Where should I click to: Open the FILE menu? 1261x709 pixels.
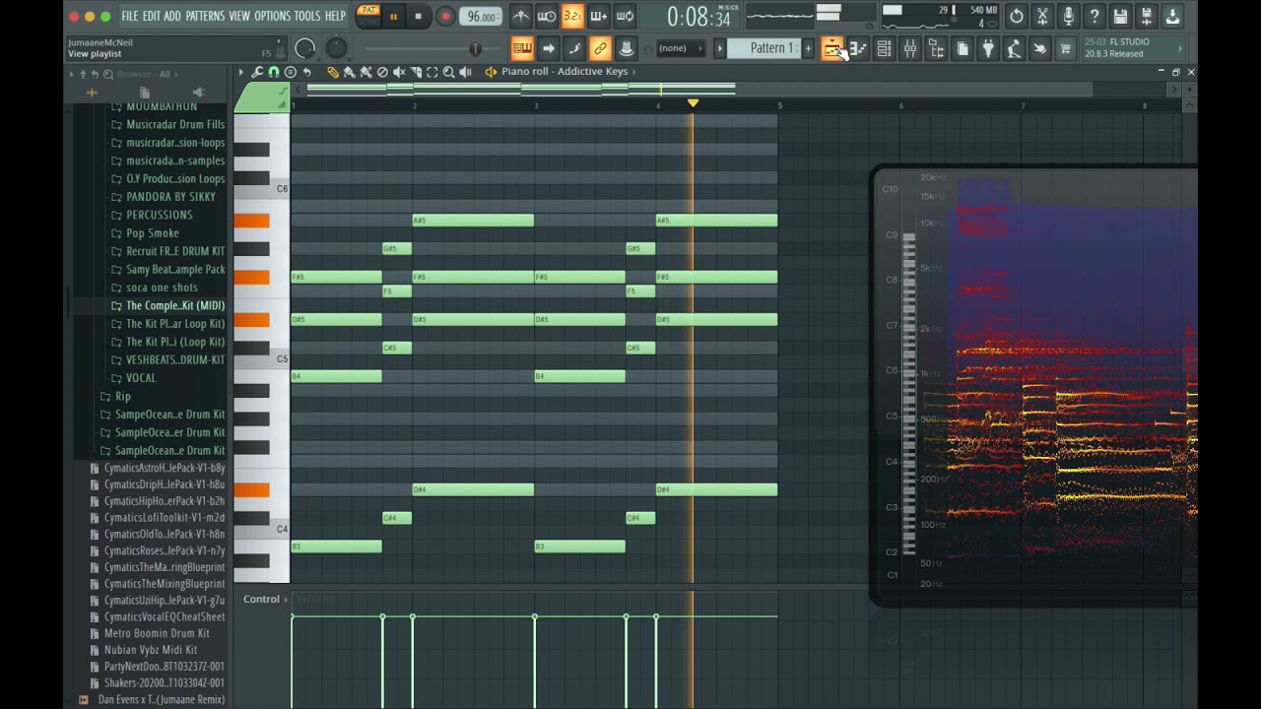click(129, 17)
